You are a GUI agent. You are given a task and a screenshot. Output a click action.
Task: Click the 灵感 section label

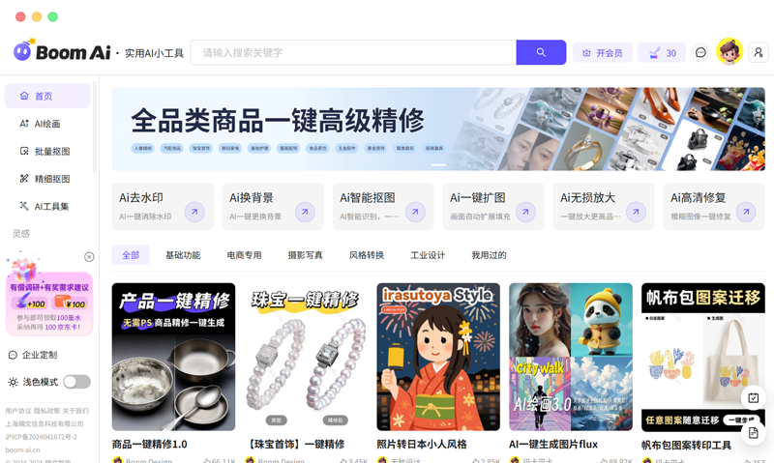click(x=21, y=234)
